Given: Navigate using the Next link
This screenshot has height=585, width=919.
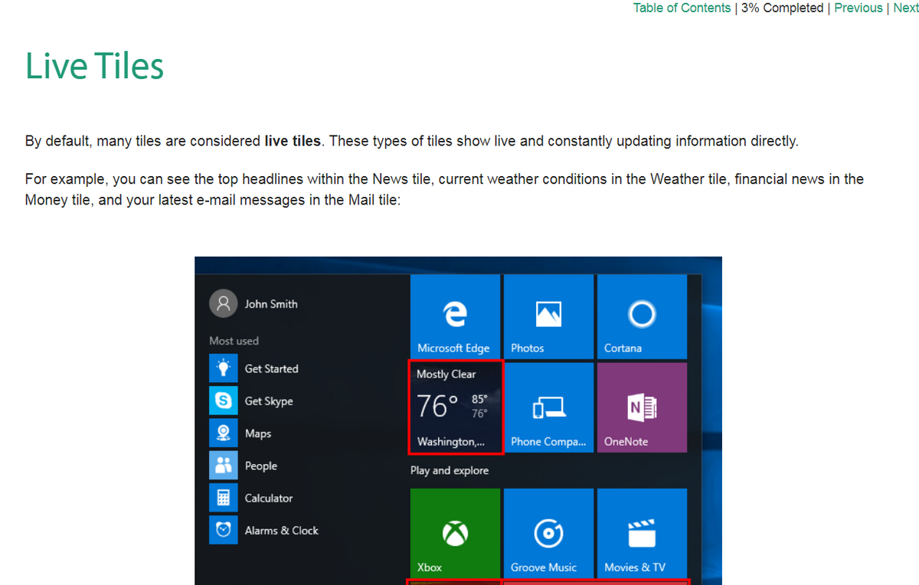Looking at the screenshot, I should click(x=905, y=8).
